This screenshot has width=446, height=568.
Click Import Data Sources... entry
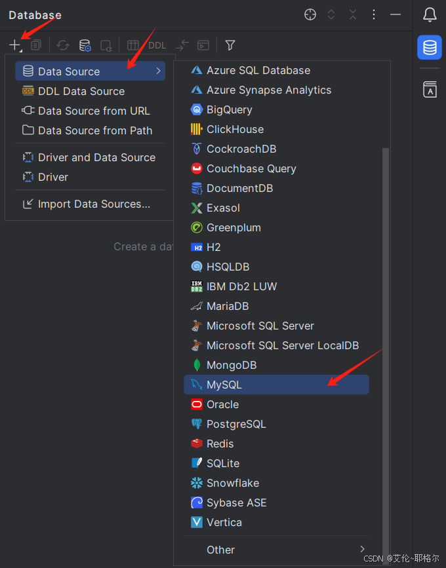(x=94, y=204)
